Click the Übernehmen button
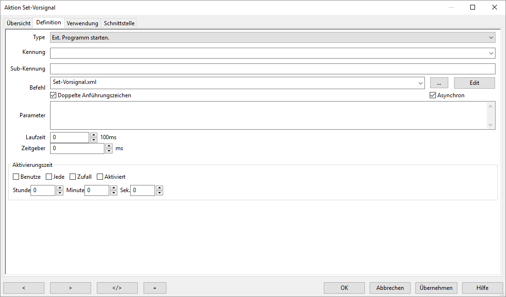506x297 pixels. [x=436, y=288]
